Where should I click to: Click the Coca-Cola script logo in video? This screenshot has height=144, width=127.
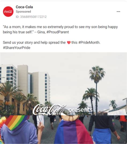click(50, 110)
